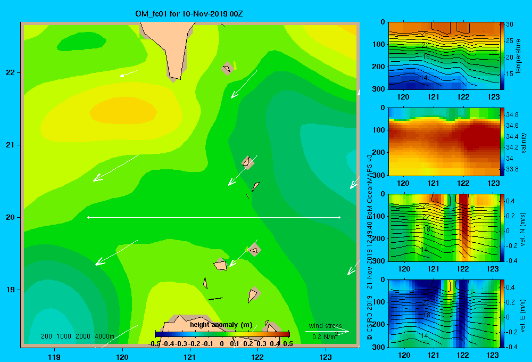The height and width of the screenshot is (362, 532).
Task: Click the "BoM OceanMAPS v3" vertical text
Action: pyautogui.click(x=370, y=187)
